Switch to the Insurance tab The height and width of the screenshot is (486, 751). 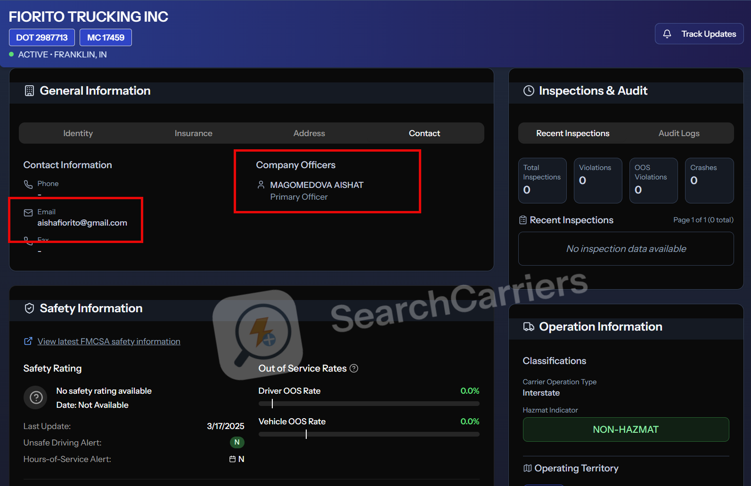194,133
